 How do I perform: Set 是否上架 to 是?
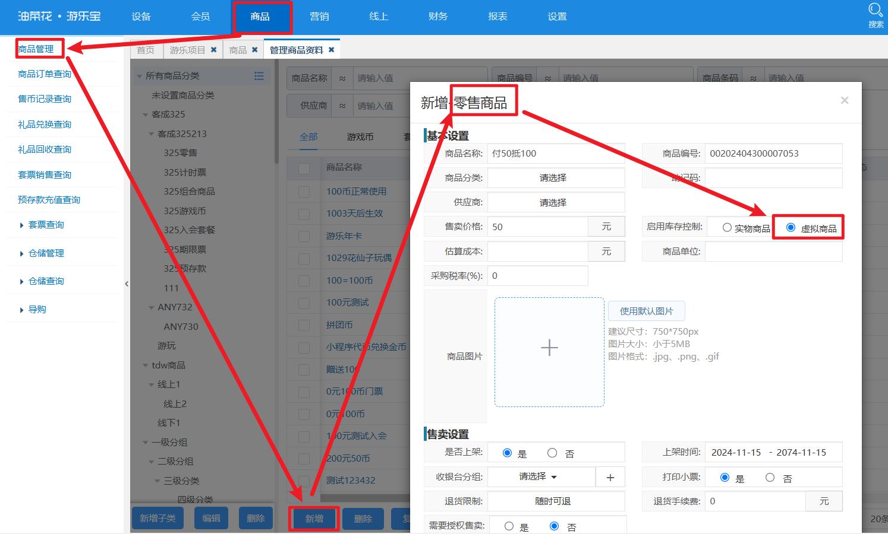507,453
